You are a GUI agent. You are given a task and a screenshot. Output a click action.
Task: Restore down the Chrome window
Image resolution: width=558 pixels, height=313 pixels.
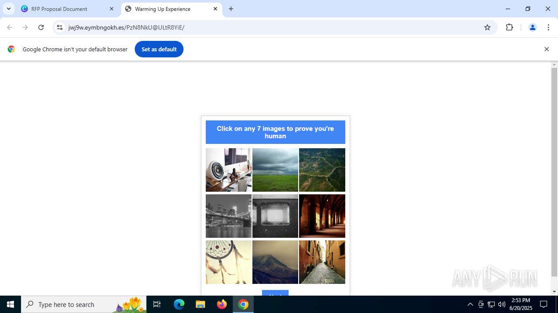click(x=528, y=9)
